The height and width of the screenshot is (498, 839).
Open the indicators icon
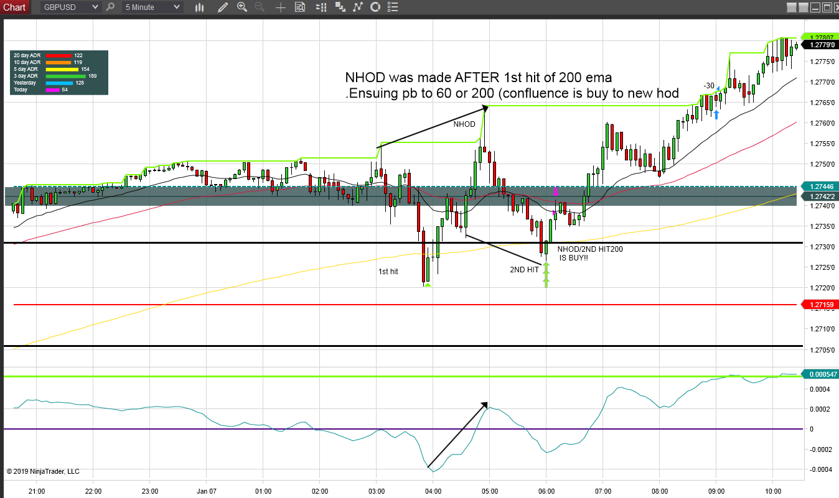tap(357, 7)
